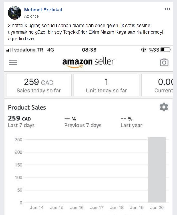Select the 259 CAD Sales today card

coord(39,85)
